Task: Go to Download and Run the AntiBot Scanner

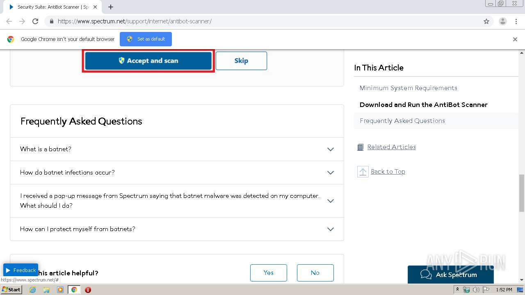Action: coord(423,104)
